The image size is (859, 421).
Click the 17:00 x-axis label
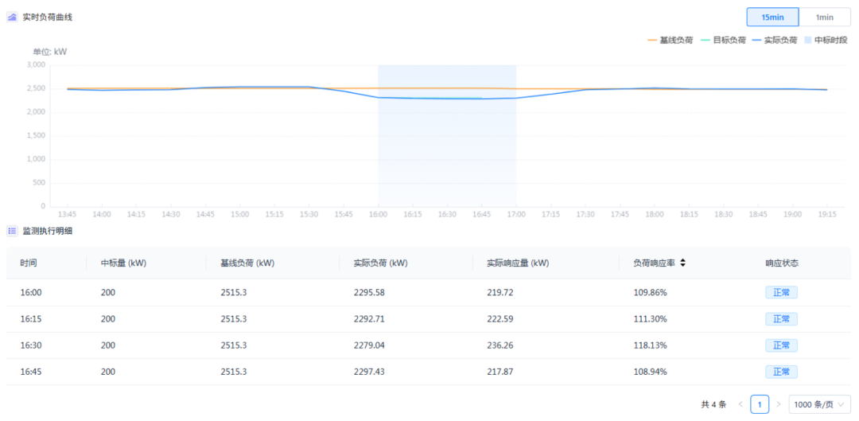(516, 214)
